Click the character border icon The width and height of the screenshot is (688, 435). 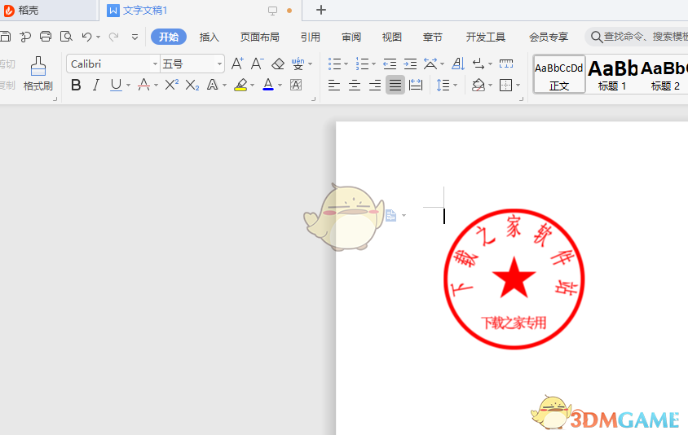pyautogui.click(x=296, y=85)
